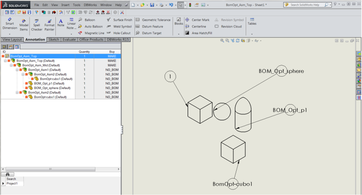The image size is (362, 195).
Task: Switch to the Office Products tab
Action: click(91, 40)
